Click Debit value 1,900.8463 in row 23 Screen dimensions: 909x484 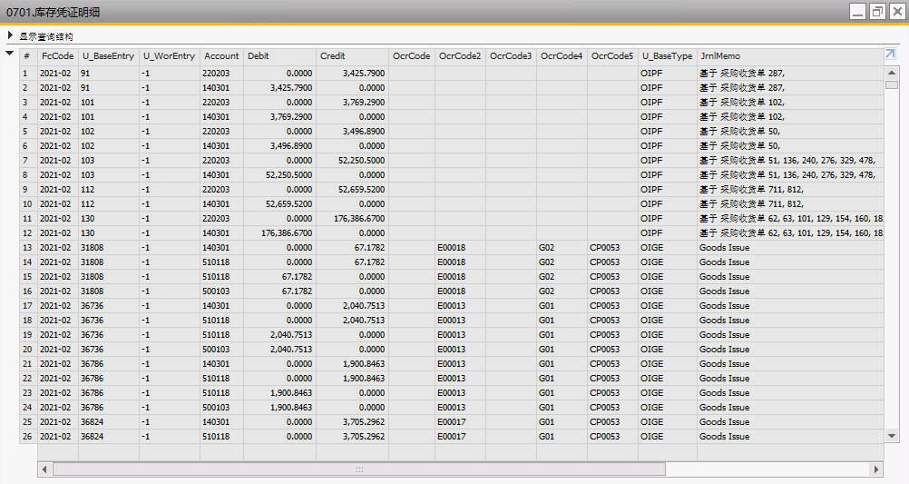pyautogui.click(x=291, y=392)
